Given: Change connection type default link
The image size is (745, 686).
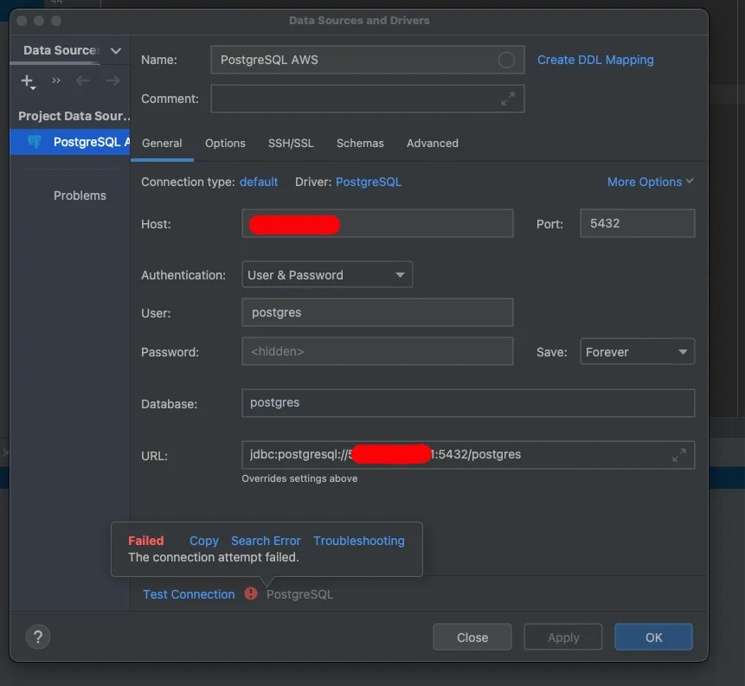Looking at the screenshot, I should pos(259,182).
